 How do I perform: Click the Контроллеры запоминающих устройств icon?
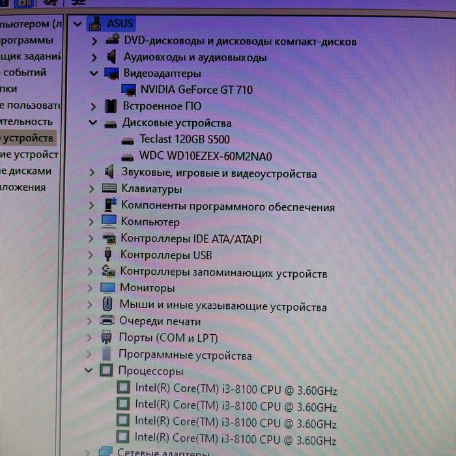(x=108, y=271)
